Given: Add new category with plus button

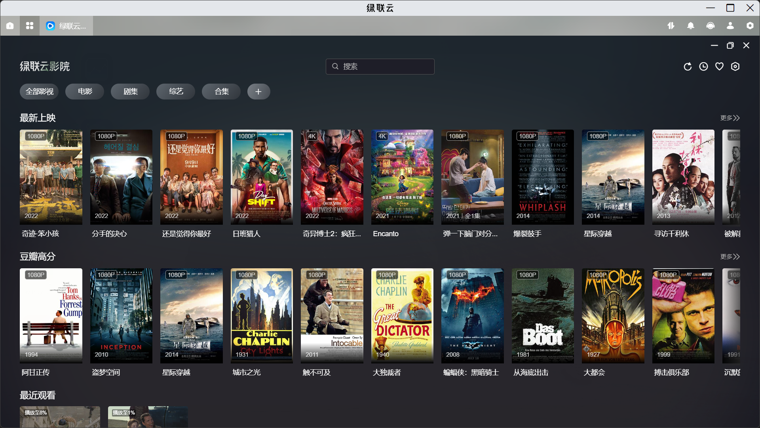Looking at the screenshot, I should pyautogui.click(x=258, y=92).
